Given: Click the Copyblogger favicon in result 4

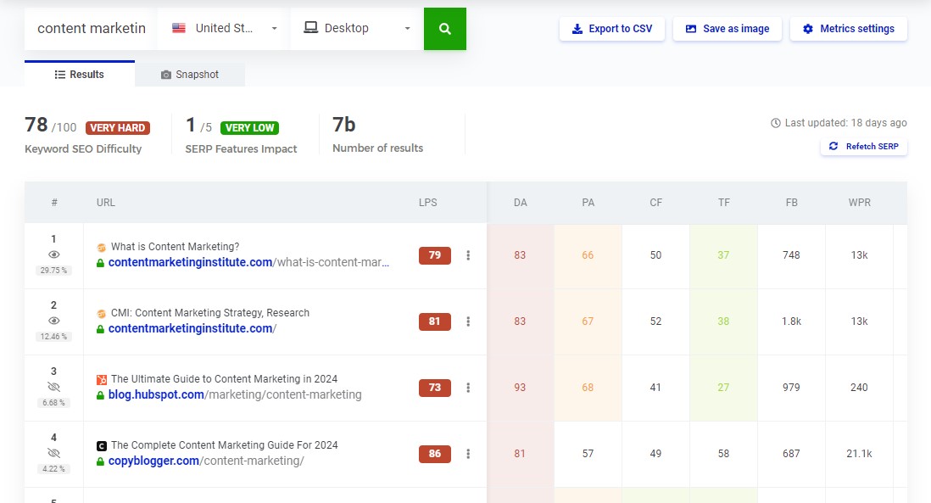Looking at the screenshot, I should 102,445.
